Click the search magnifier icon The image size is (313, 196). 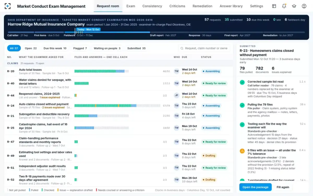pos(182,48)
